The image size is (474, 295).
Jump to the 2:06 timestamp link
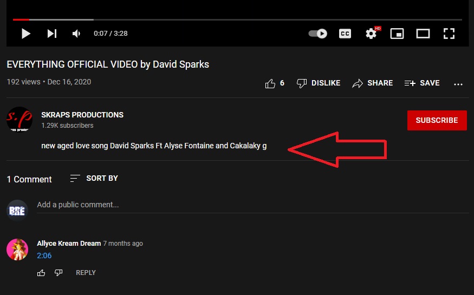44,255
